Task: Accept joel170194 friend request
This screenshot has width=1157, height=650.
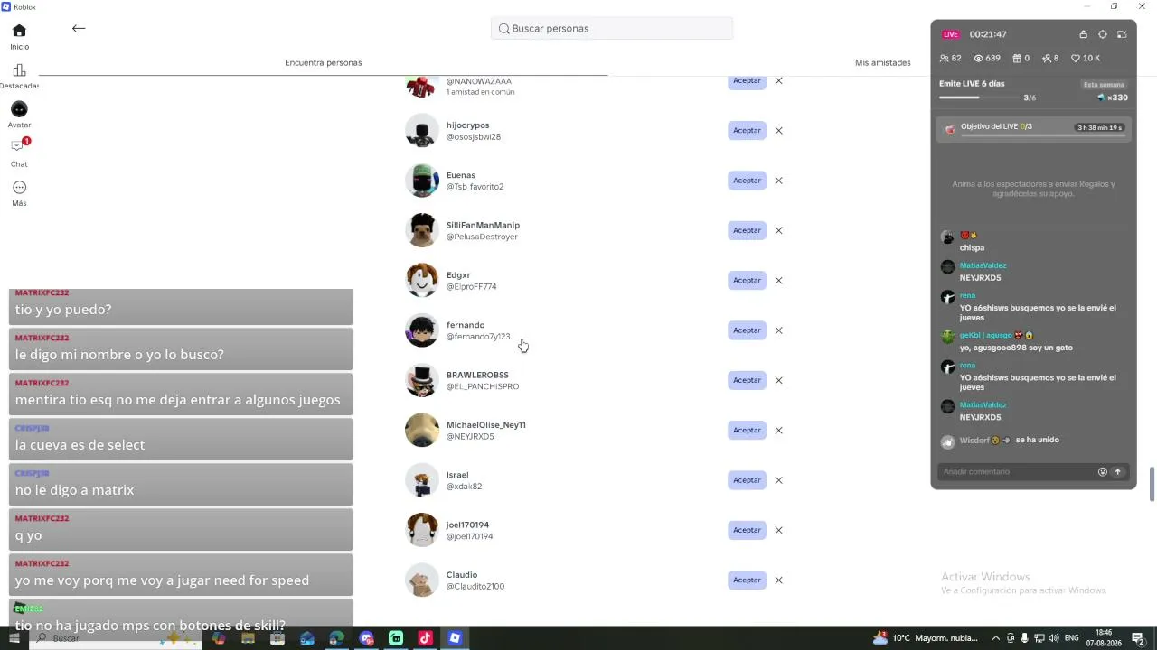Action: 747,530
